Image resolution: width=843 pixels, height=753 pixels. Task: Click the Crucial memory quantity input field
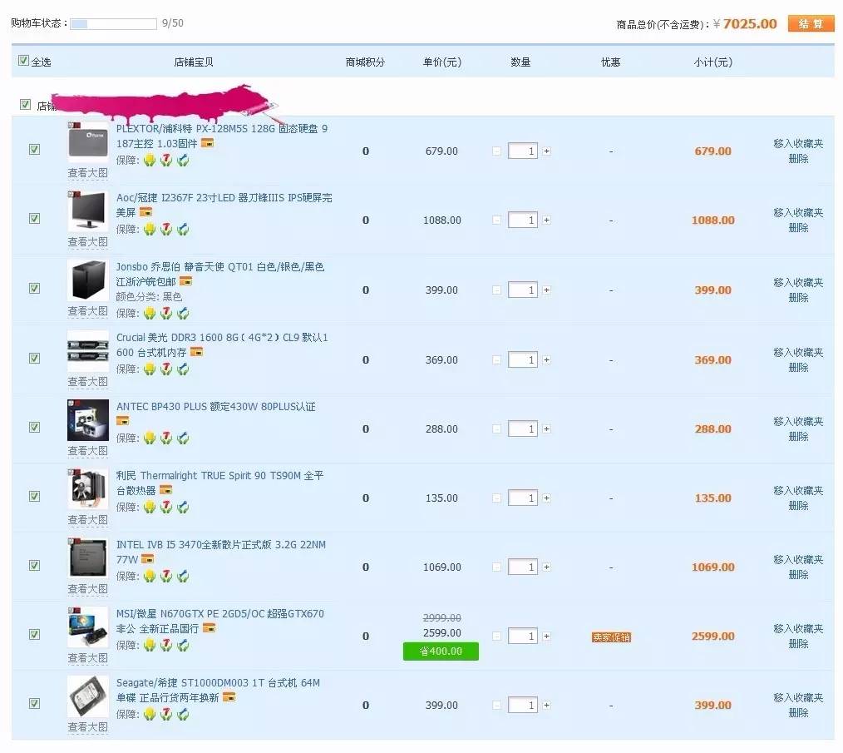coord(523,360)
